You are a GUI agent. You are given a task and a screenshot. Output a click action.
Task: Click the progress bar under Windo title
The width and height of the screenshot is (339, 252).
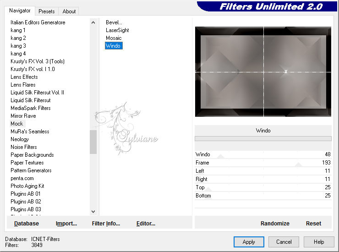(263, 139)
